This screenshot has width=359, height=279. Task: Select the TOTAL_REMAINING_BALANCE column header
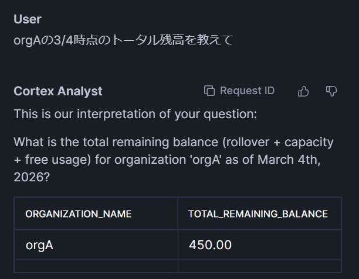[x=258, y=213]
